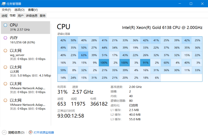Screen dimensions: 208x138
Task: Click the blue CPU circle icon in sidebar
Action: pyautogui.click(x=5, y=25)
